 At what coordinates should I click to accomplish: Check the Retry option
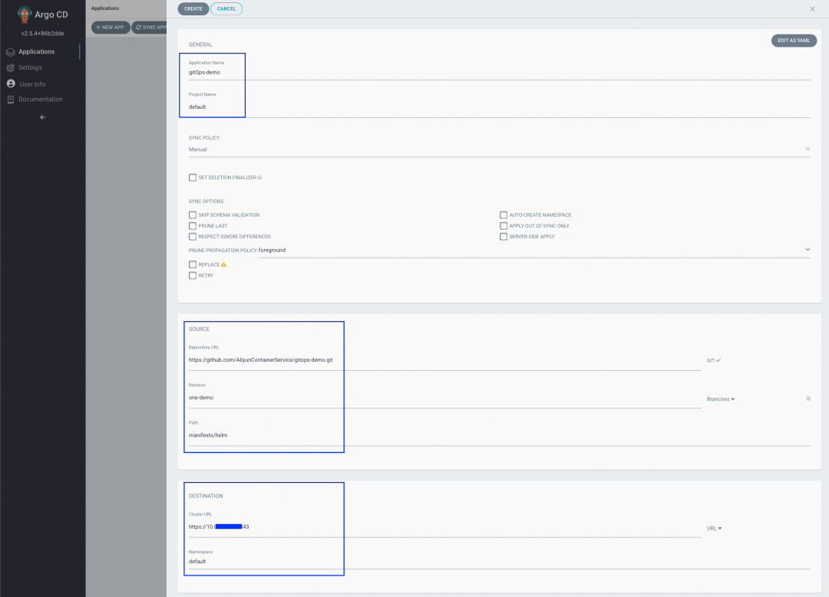pos(193,276)
